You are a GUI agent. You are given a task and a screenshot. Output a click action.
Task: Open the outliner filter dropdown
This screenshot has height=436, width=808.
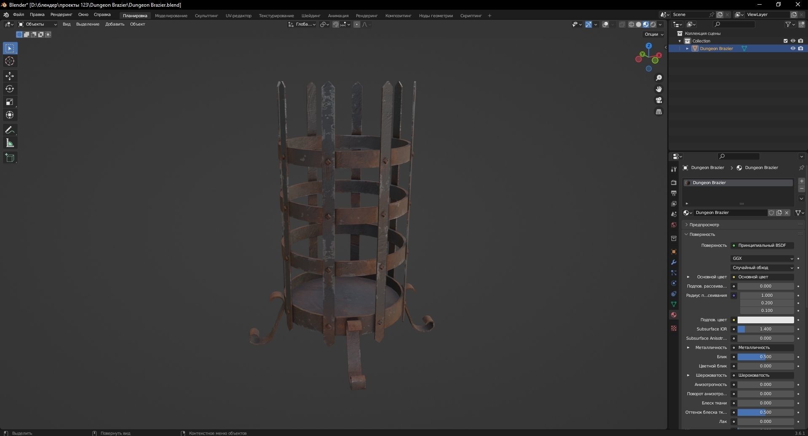pos(790,24)
